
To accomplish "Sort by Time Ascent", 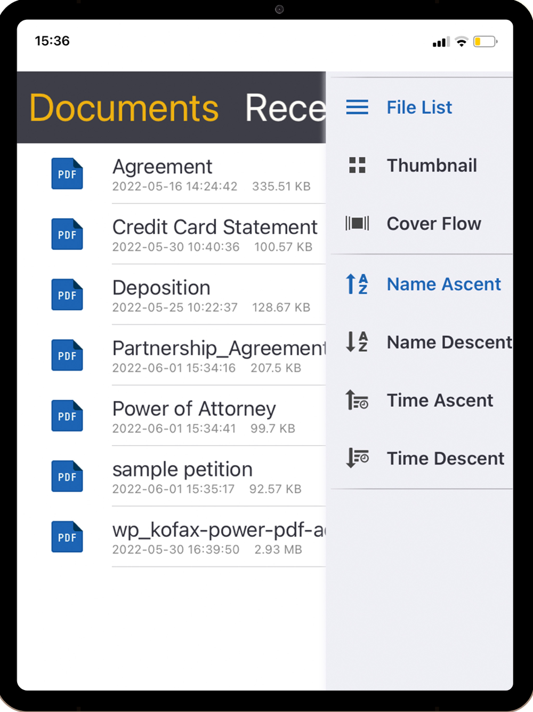I will 422,400.
